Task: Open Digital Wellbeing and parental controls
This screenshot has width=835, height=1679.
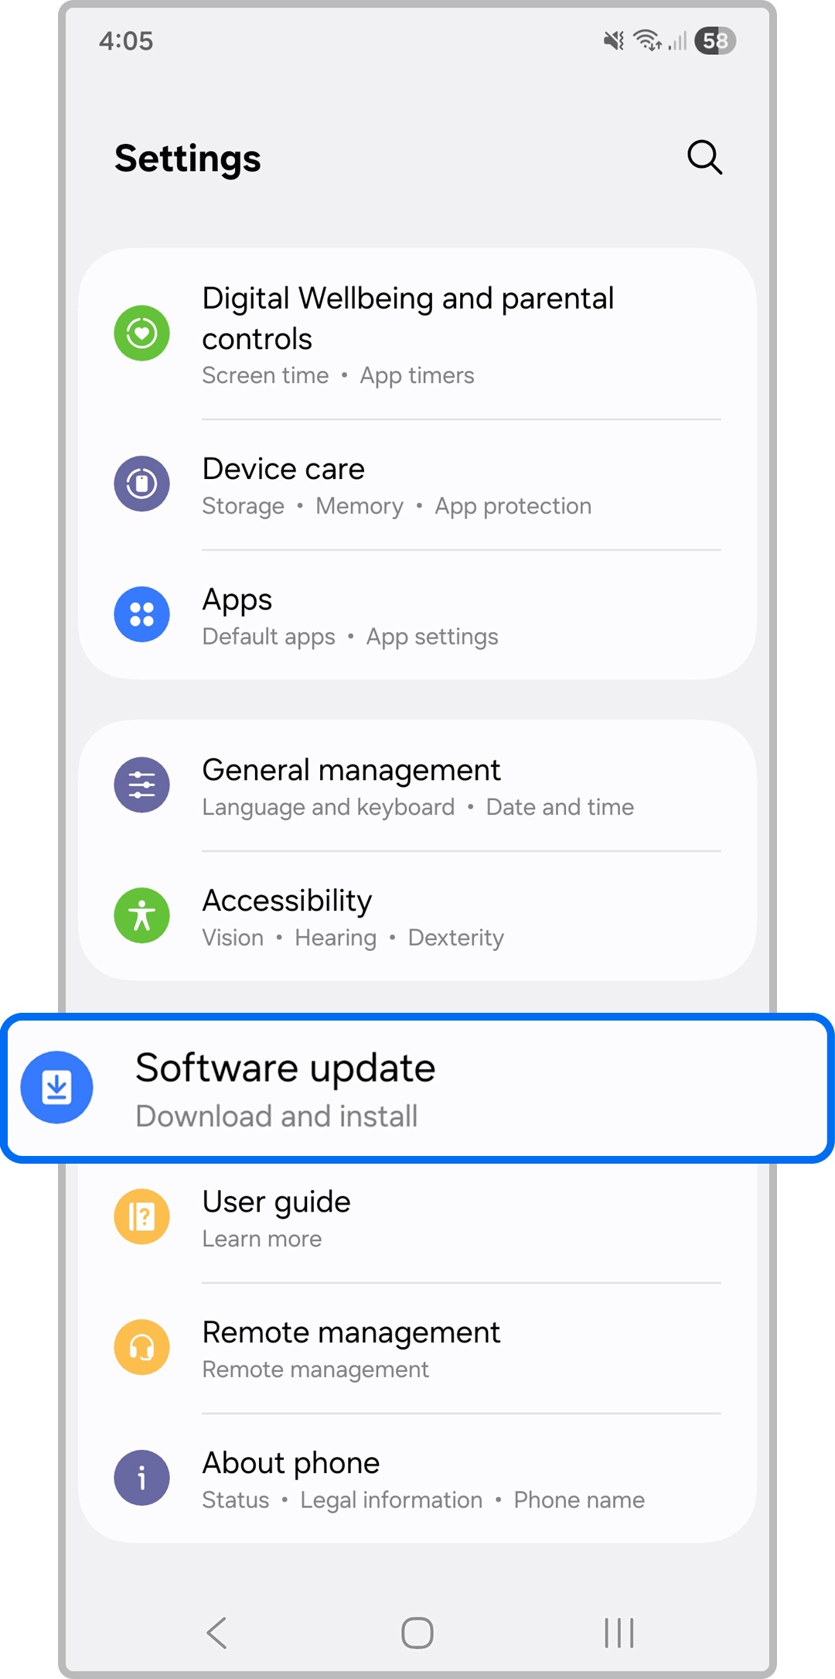Action: pyautogui.click(x=417, y=333)
